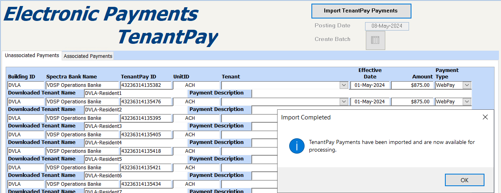
Task: Close the Import Completed dialog
Action: pos(485,117)
